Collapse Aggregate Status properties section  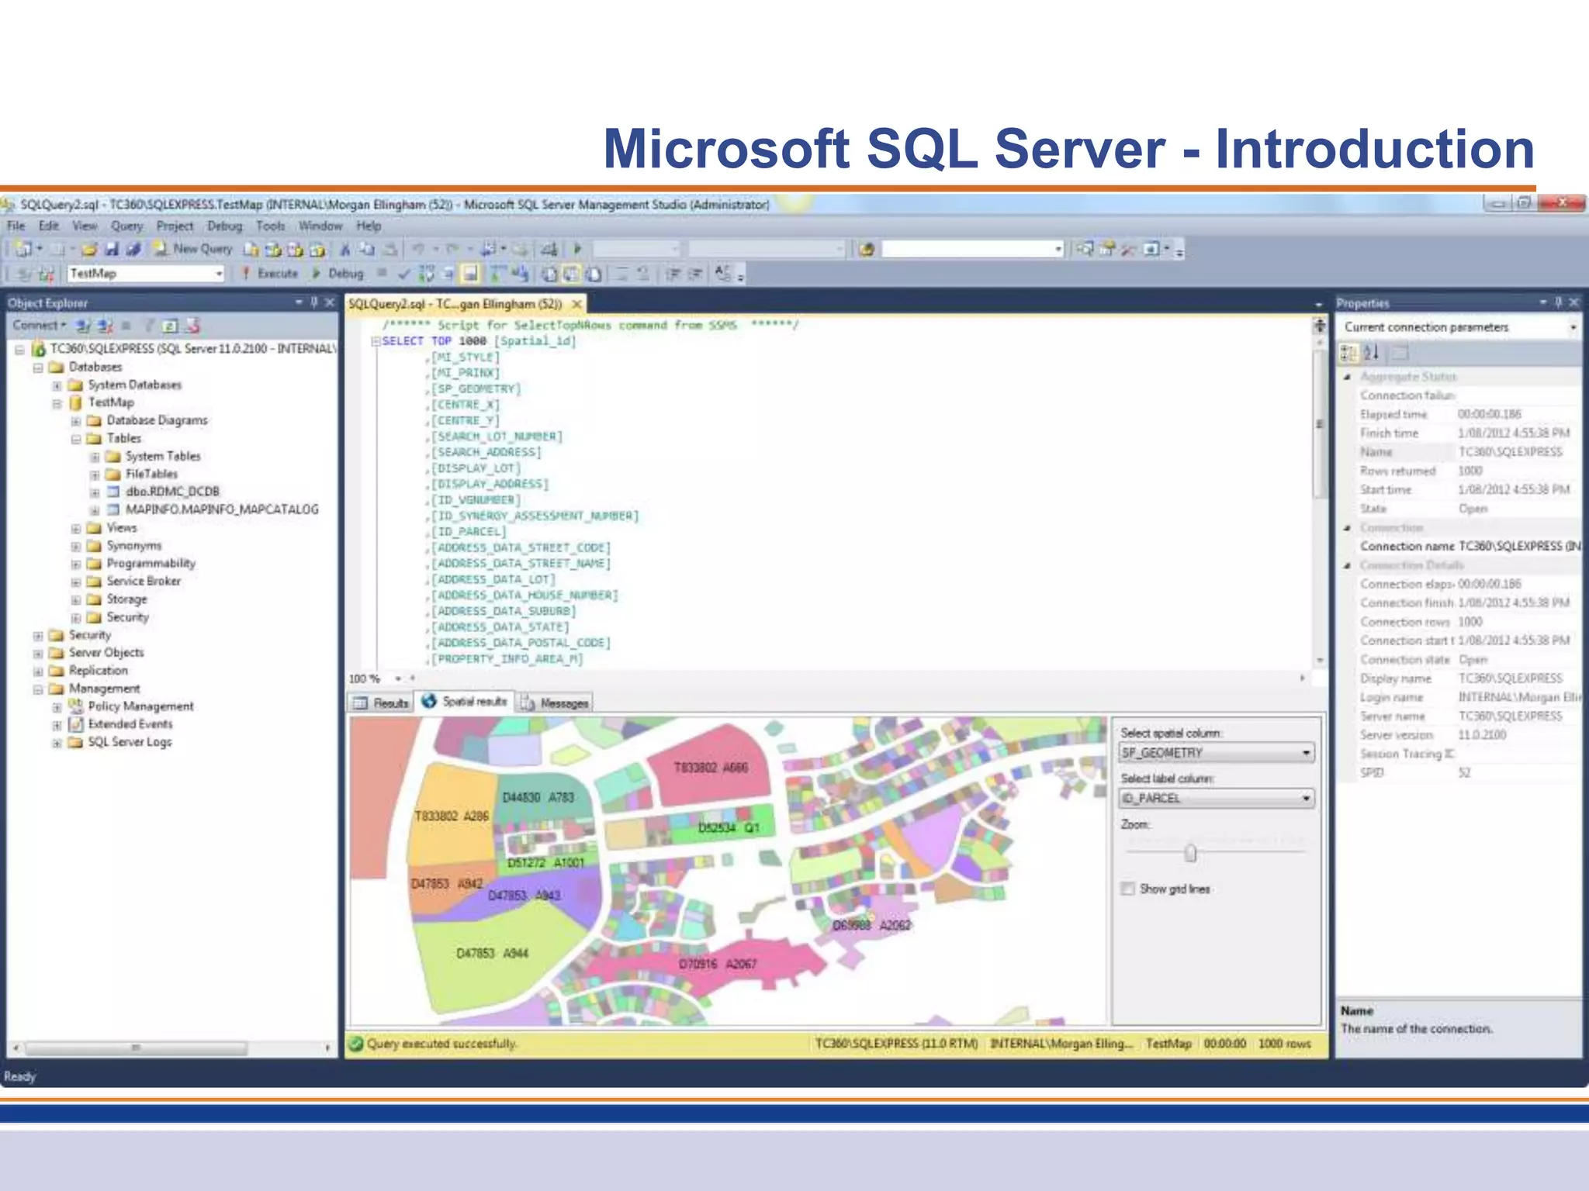coord(1348,377)
